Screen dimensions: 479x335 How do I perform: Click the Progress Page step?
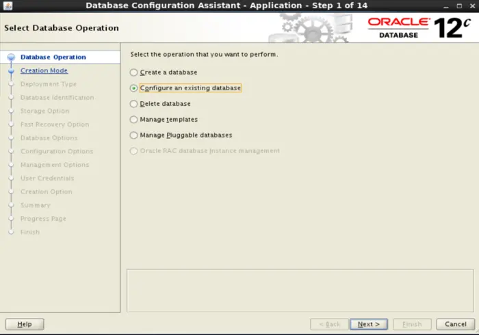click(43, 219)
